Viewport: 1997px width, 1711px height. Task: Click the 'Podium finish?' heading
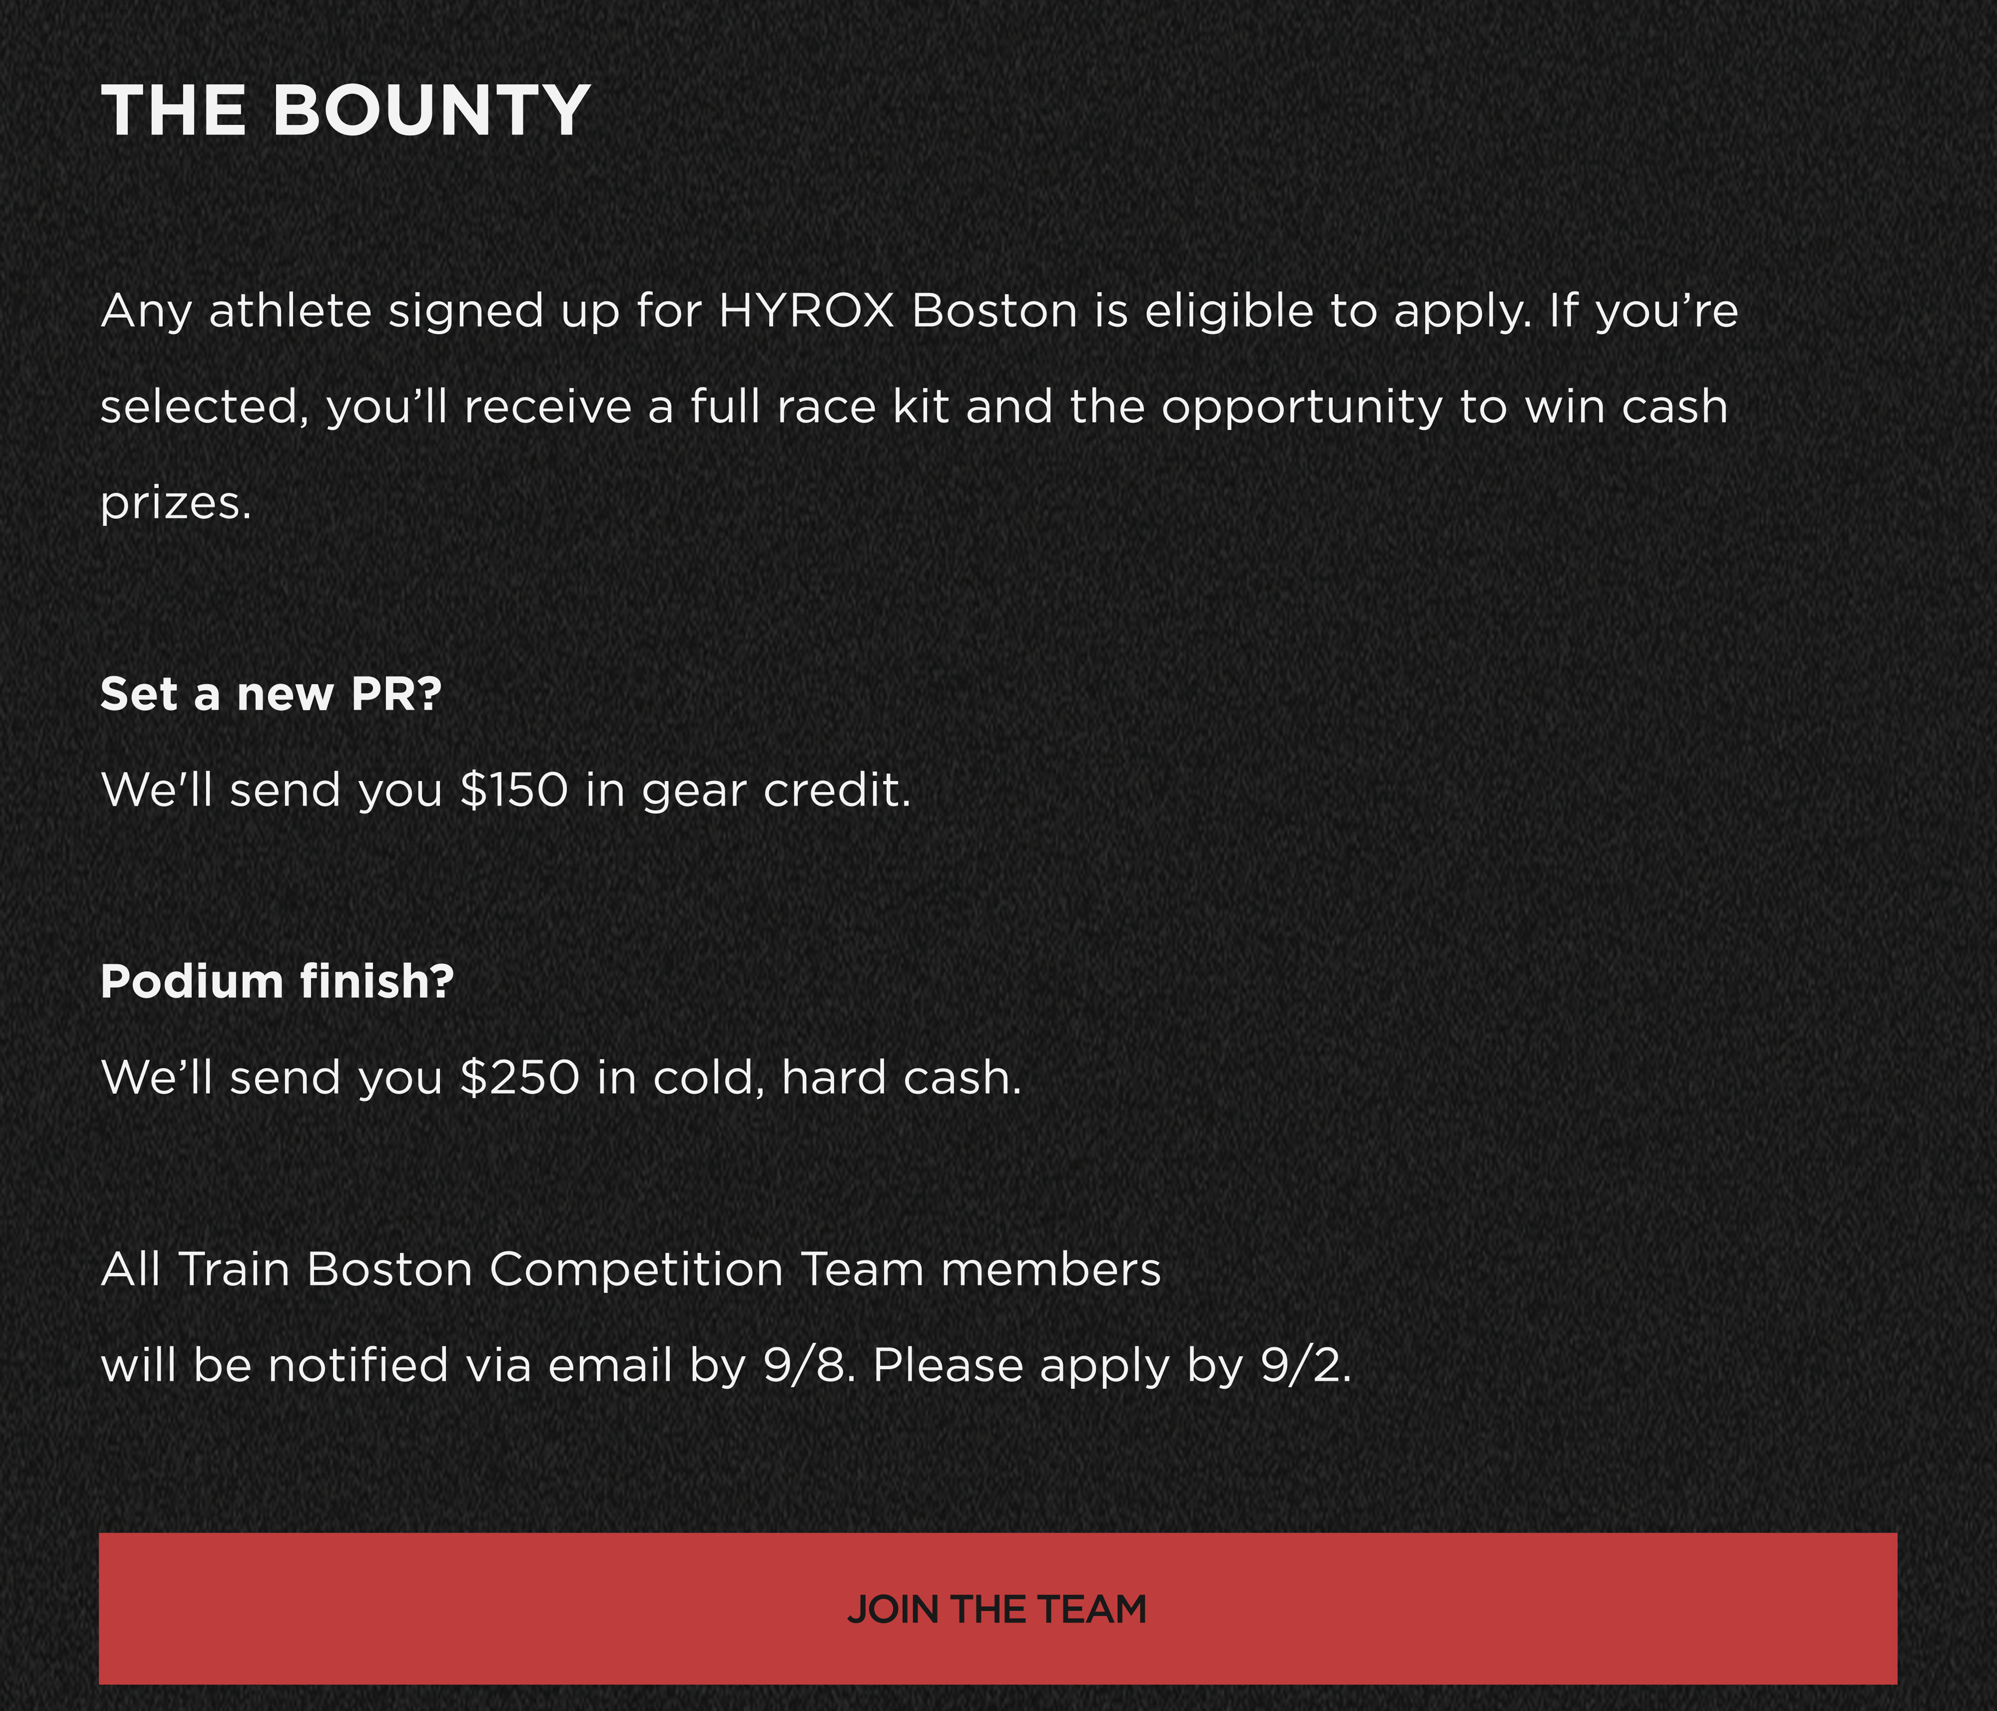click(278, 981)
